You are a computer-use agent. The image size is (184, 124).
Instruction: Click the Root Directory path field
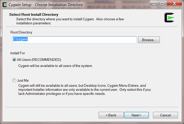74,40
